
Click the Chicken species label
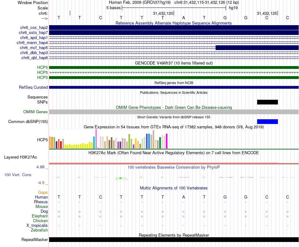(x=40, y=221)
